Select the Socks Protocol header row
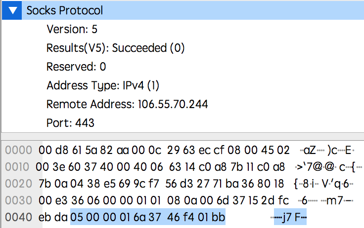Image resolution: width=364 pixels, height=228 pixels. tap(148, 10)
